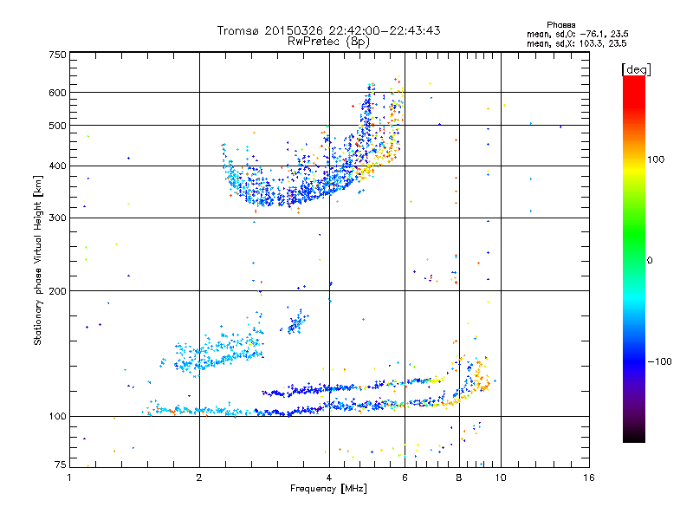Click x-axis tick label '6'

tap(405, 478)
